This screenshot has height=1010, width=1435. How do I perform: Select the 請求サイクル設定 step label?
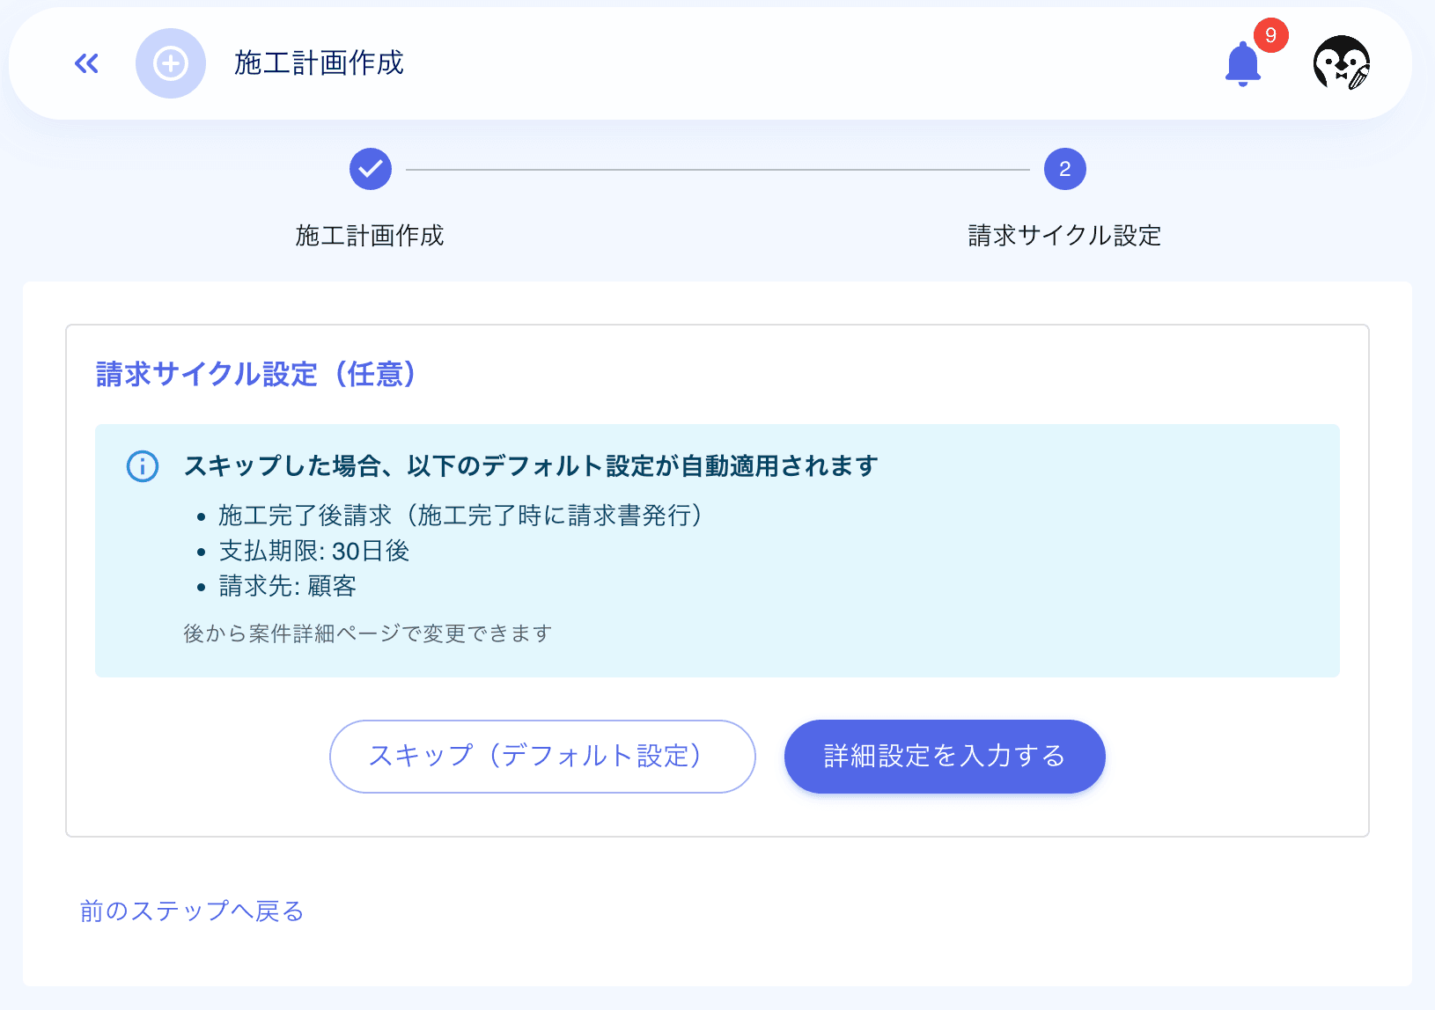1064,235
